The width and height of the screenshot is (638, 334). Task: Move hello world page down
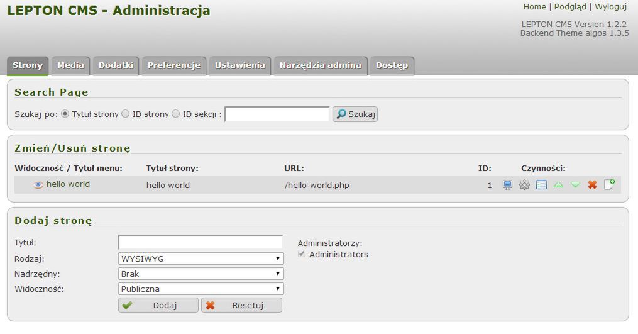[x=575, y=185]
